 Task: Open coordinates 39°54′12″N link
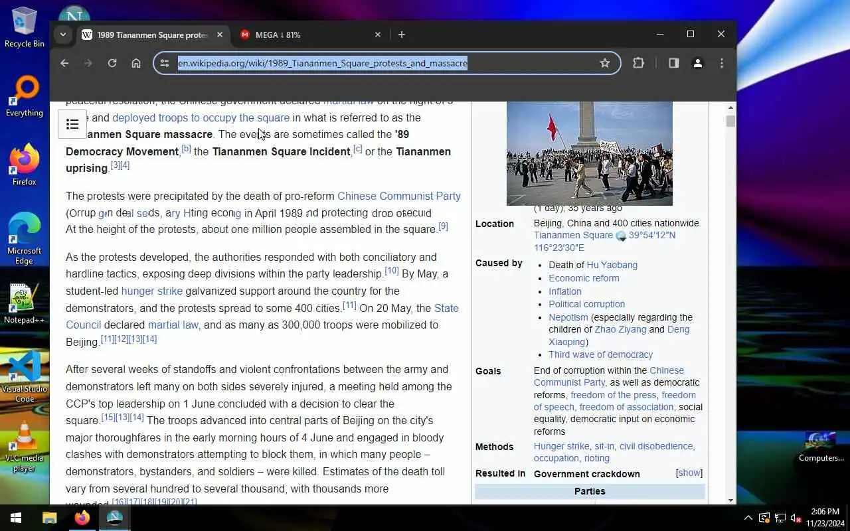point(653,235)
